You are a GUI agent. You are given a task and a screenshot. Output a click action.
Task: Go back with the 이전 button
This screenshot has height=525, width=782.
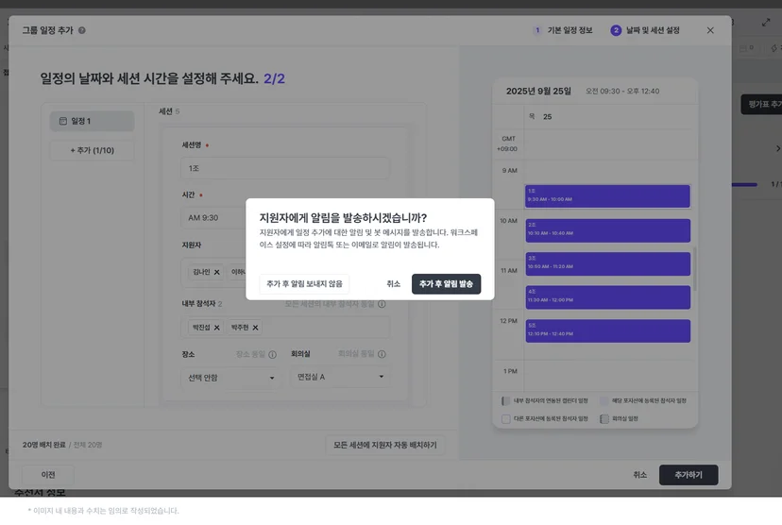[48, 475]
